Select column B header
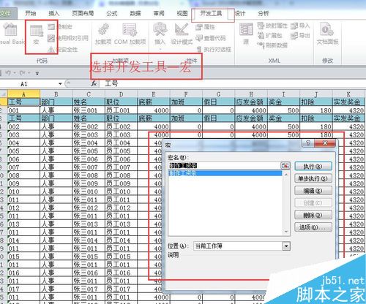The height and width of the screenshot is (304, 366). coord(56,94)
